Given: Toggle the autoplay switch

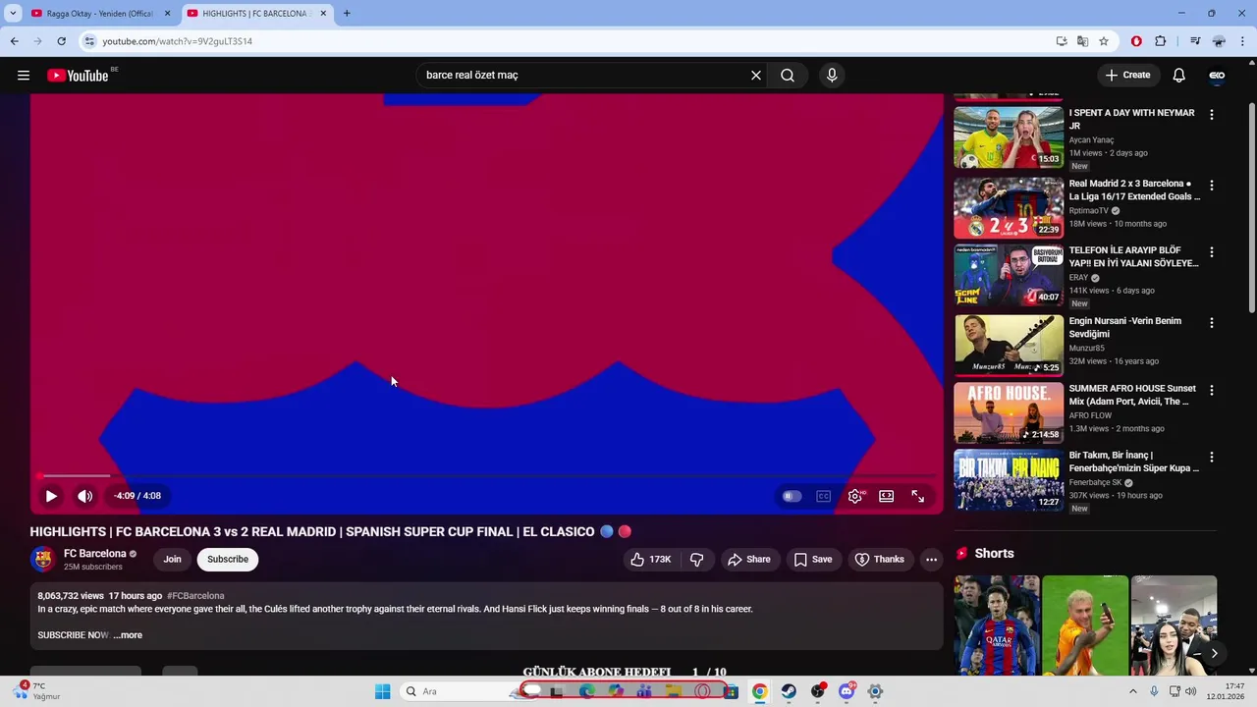Looking at the screenshot, I should [792, 496].
